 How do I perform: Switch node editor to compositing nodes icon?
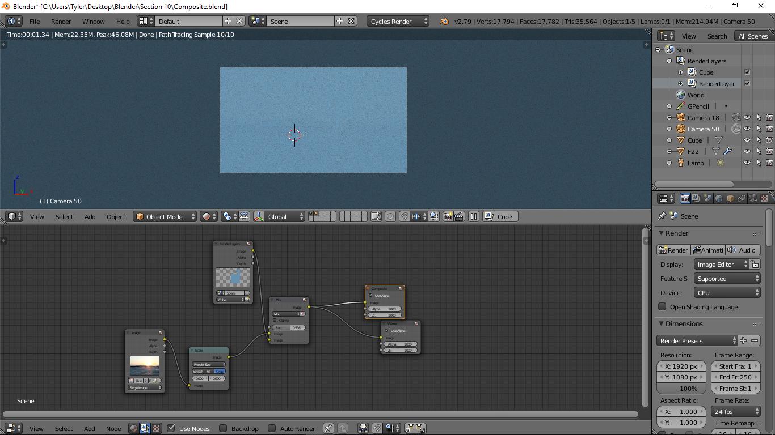[x=145, y=428]
